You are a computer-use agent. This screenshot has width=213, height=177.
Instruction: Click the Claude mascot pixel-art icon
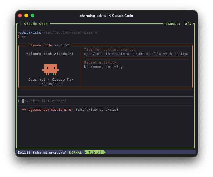pos(51,69)
